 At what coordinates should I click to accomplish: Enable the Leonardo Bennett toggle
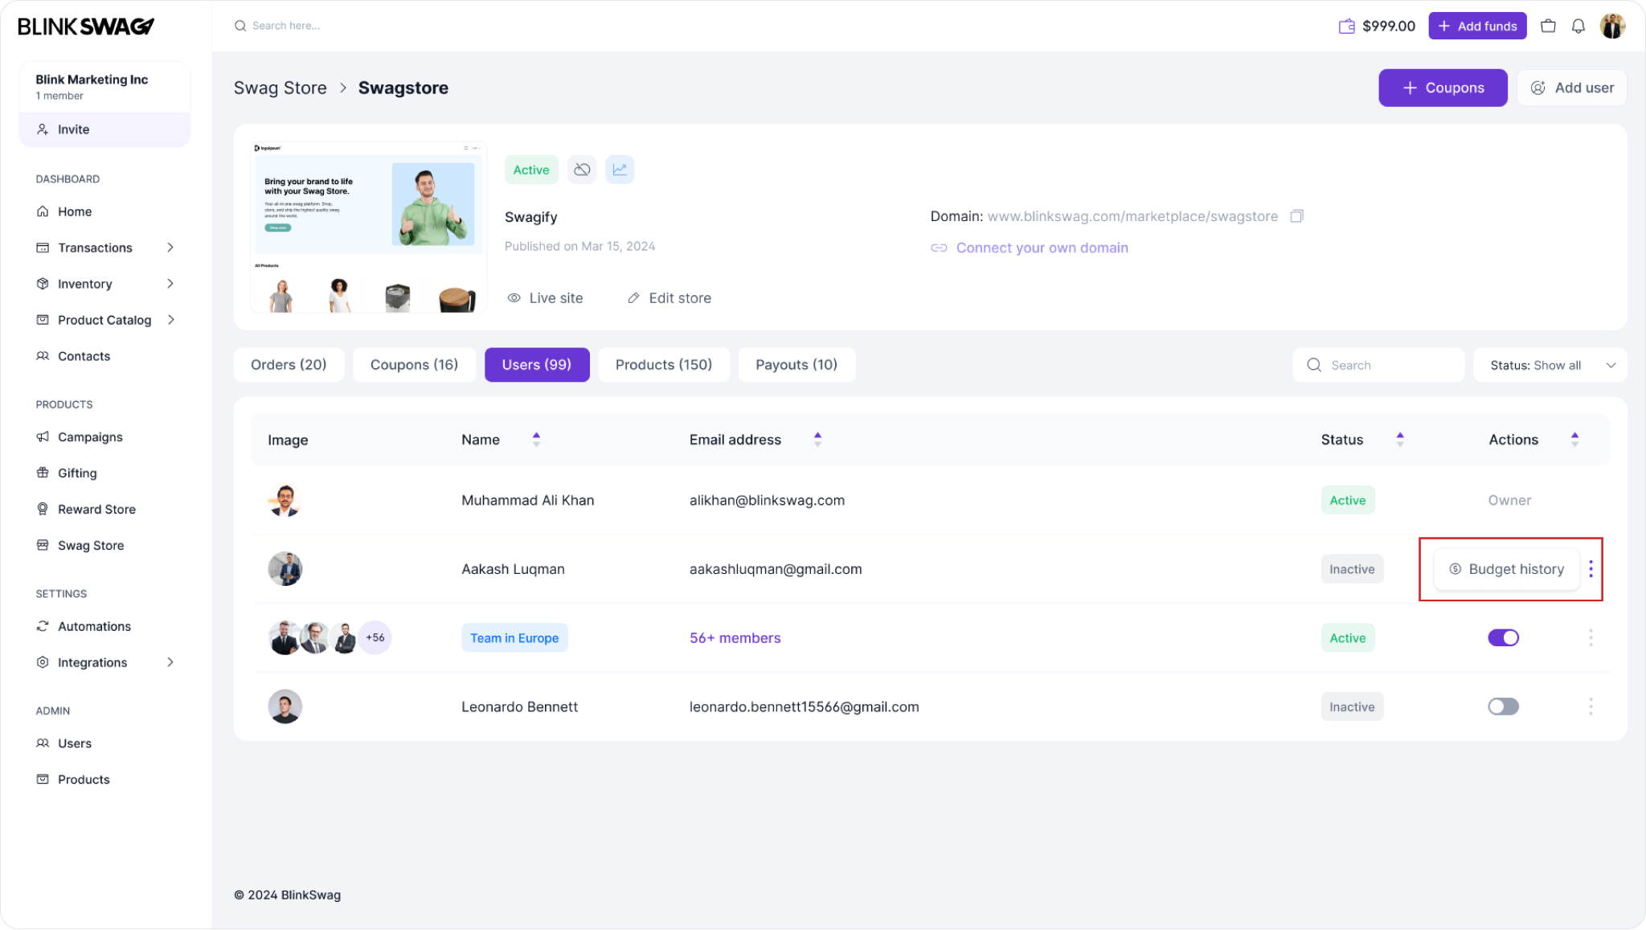(x=1503, y=707)
